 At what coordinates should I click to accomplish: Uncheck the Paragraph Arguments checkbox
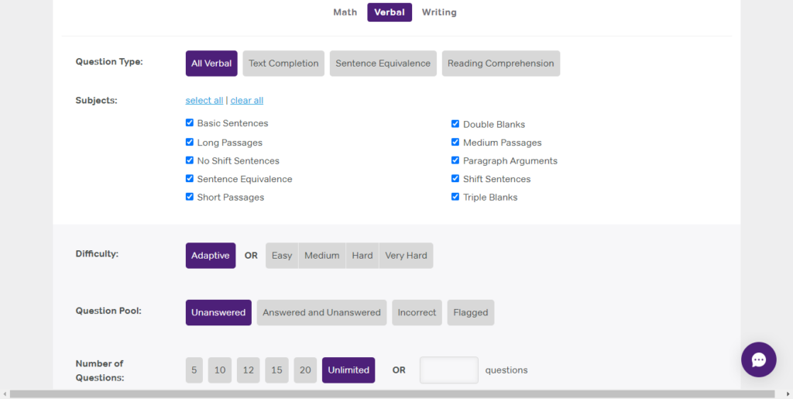[455, 160]
